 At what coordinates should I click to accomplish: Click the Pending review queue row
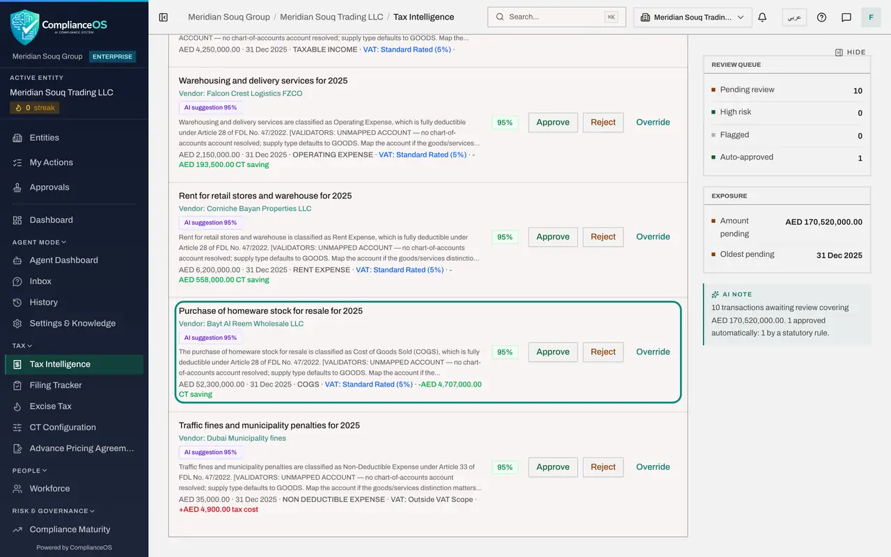(787, 90)
